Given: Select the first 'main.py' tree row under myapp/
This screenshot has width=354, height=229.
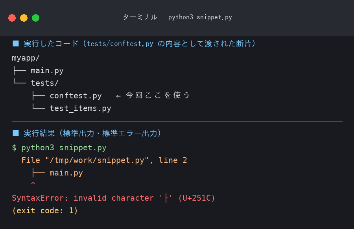Looking at the screenshot, I should point(38,71).
